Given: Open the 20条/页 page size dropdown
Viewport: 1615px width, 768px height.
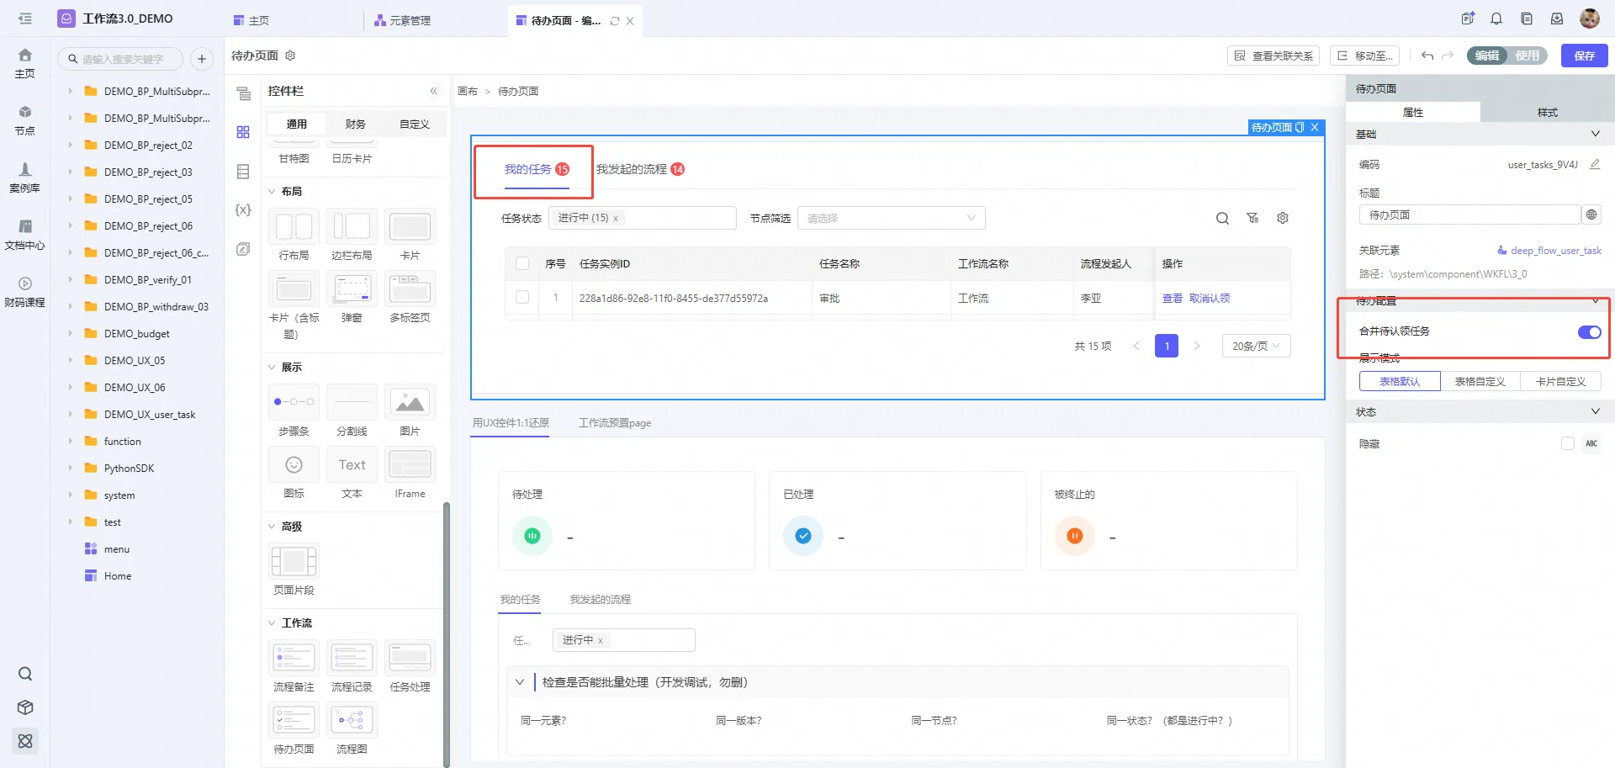Looking at the screenshot, I should coord(1255,346).
